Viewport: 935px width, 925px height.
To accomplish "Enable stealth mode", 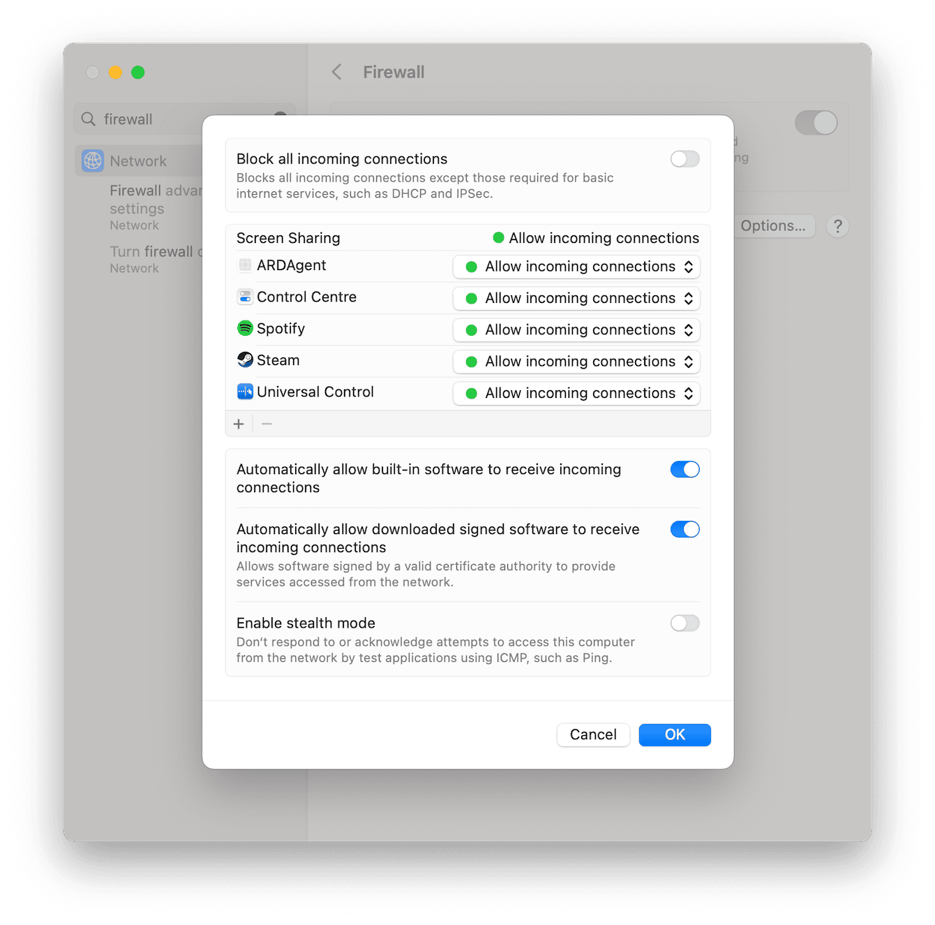I will (x=685, y=623).
